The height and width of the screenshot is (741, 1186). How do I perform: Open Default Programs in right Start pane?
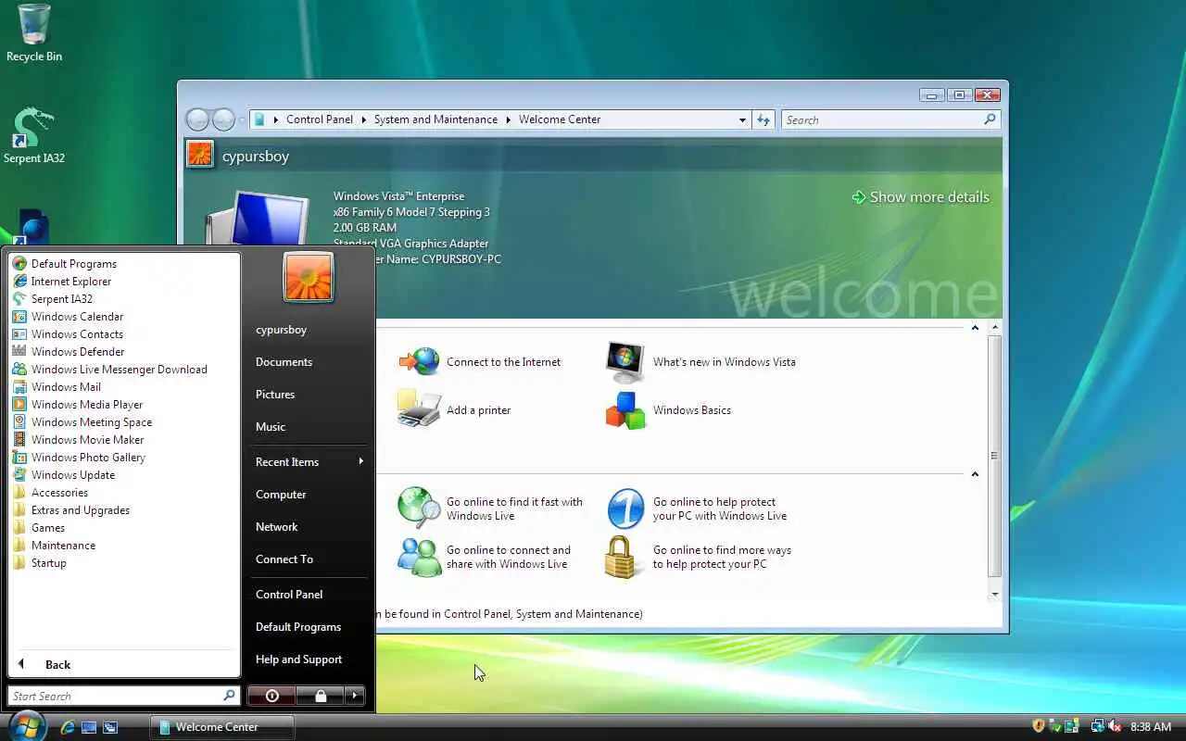[x=309, y=627]
